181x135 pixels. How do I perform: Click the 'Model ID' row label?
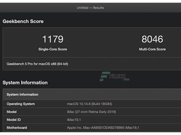[x=14, y=120]
